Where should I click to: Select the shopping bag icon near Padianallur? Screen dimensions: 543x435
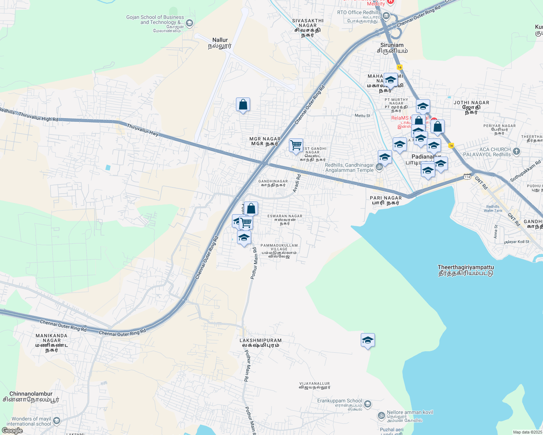437,126
